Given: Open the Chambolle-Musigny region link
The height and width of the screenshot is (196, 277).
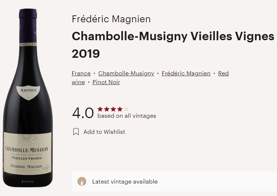Looking at the screenshot, I should tap(126, 73).
